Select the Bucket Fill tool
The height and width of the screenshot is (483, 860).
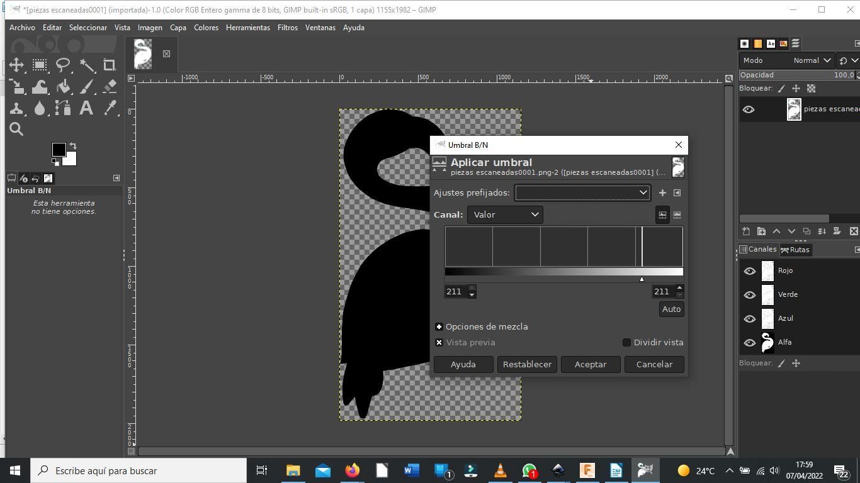tap(63, 86)
